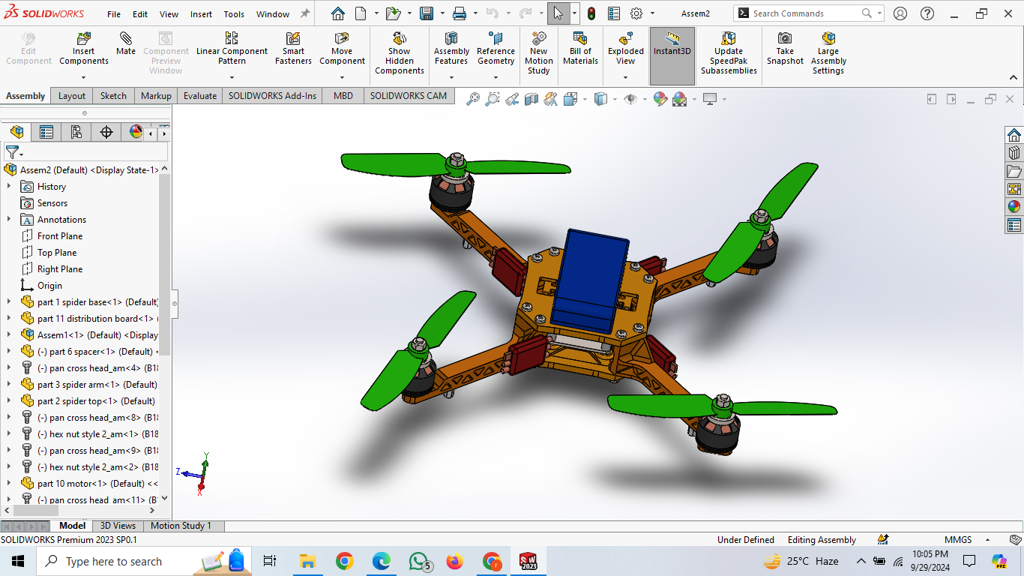Open WhatsApp from the taskbar
This screenshot has width=1024, height=576.
[419, 561]
